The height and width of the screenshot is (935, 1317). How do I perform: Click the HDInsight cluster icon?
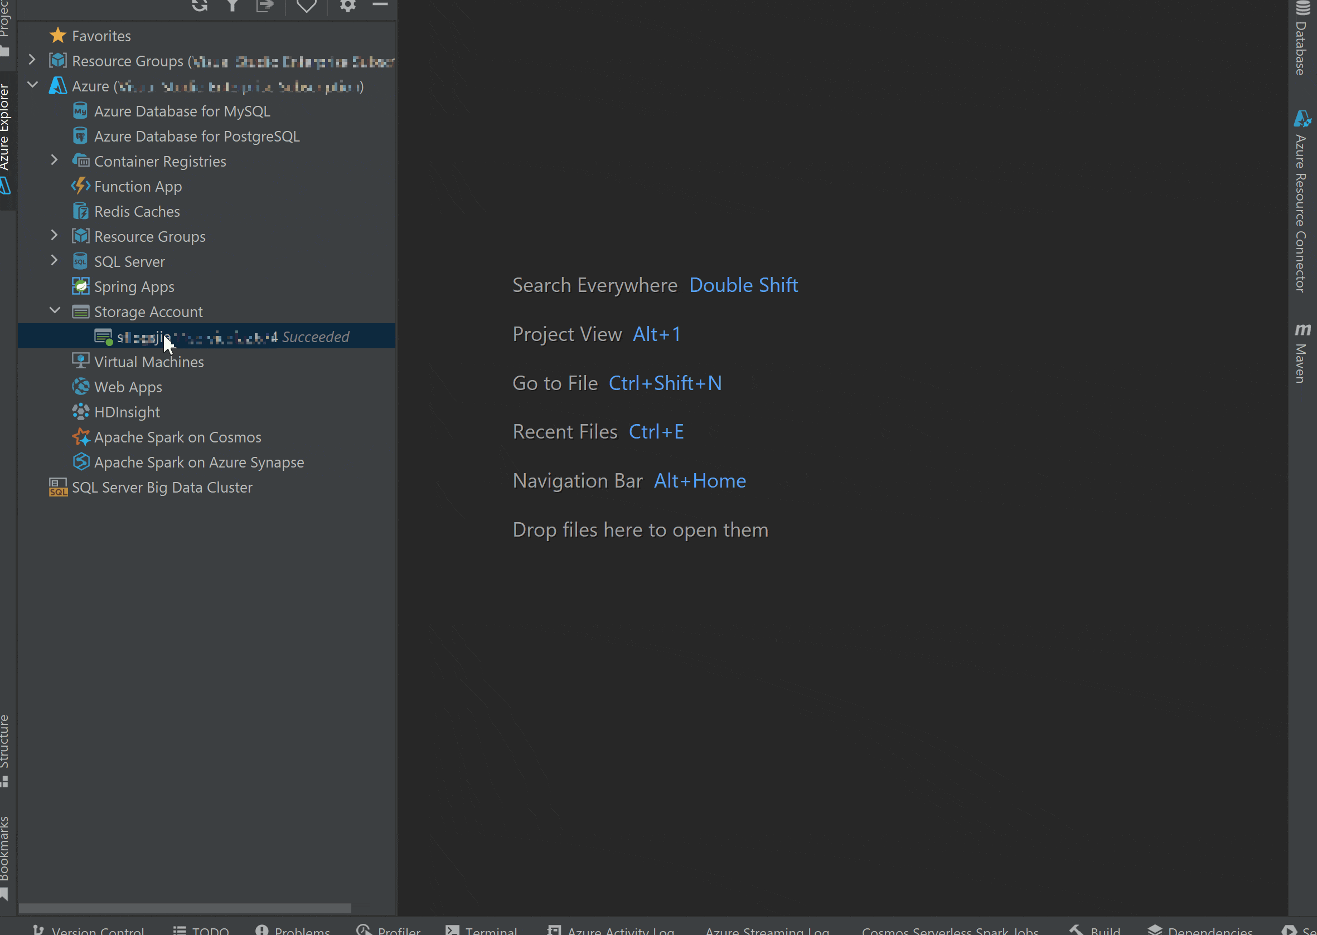tap(81, 412)
